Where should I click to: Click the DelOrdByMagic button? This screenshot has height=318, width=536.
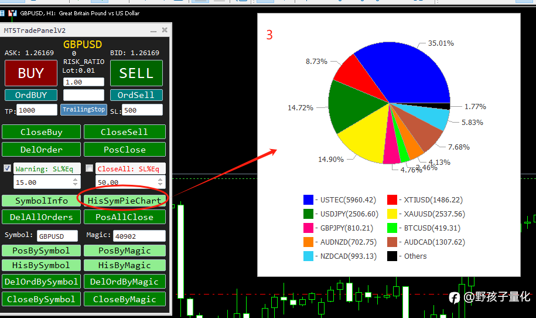tap(124, 282)
